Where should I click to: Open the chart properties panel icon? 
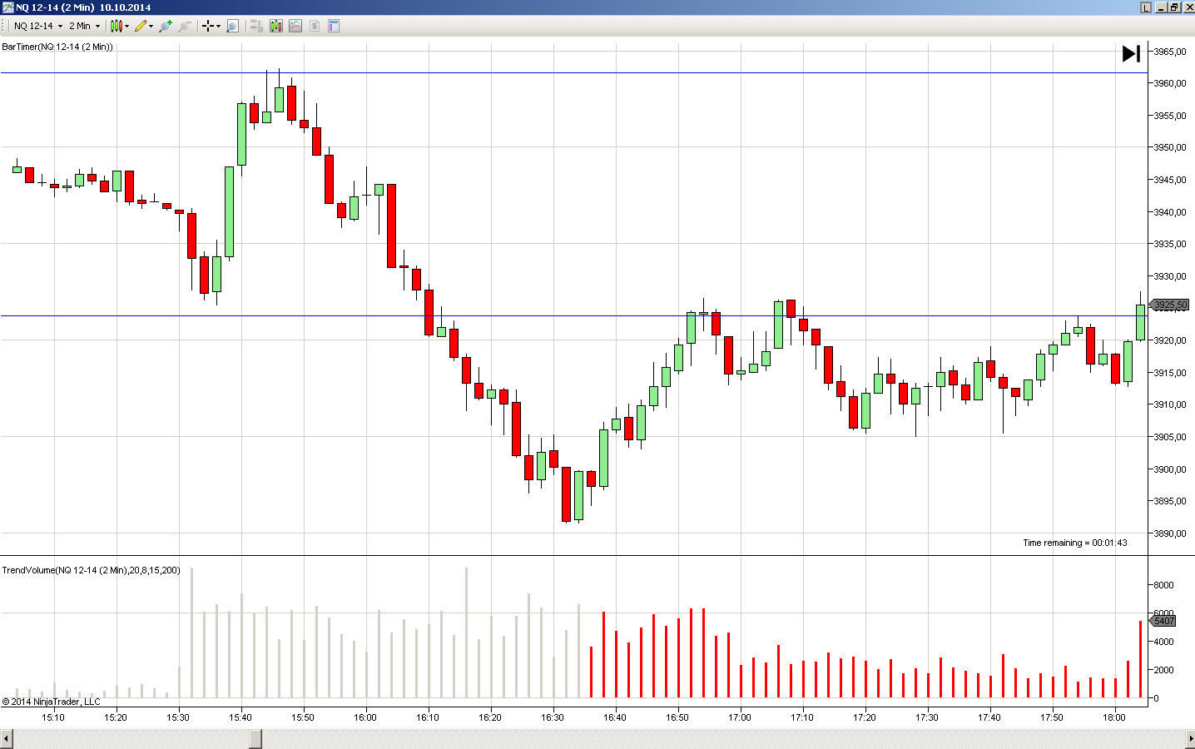tap(334, 26)
